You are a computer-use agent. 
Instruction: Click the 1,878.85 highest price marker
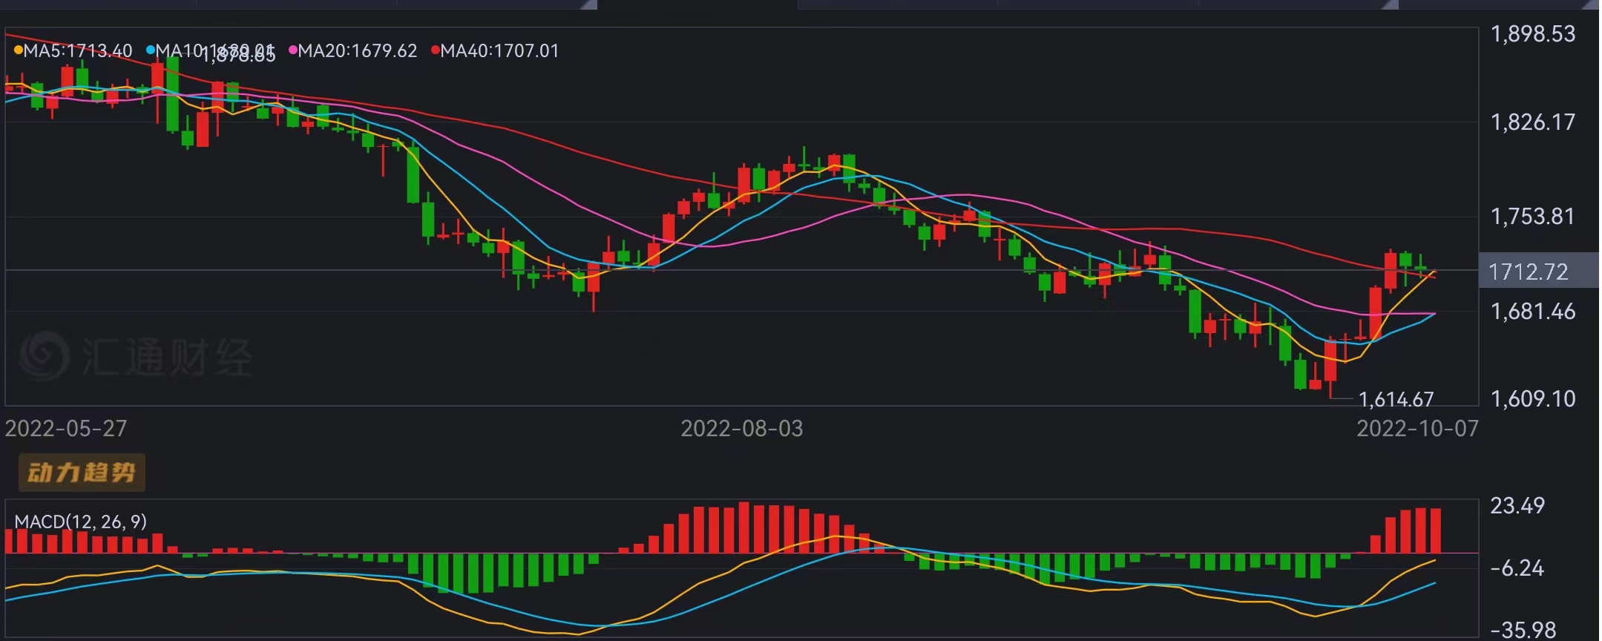point(238,55)
